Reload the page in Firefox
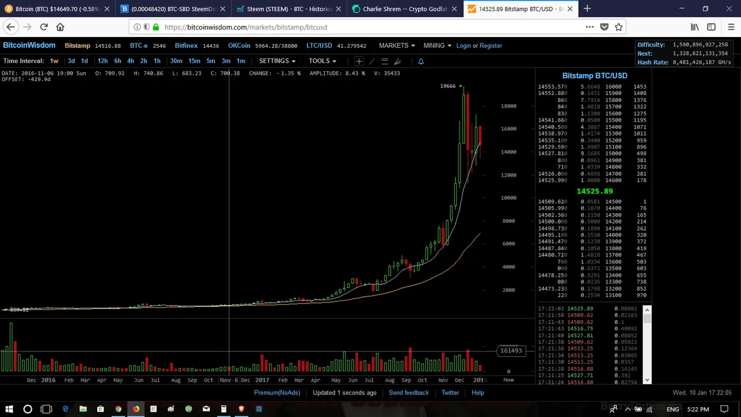The height and width of the screenshot is (417, 741). [43, 27]
